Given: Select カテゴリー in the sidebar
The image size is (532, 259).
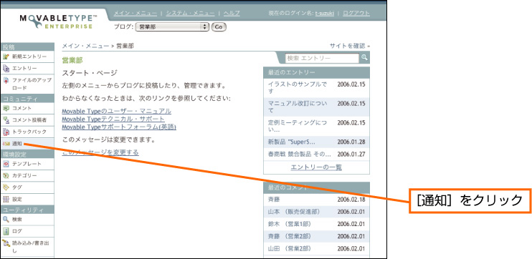Looking at the screenshot, I should tap(25, 176).
